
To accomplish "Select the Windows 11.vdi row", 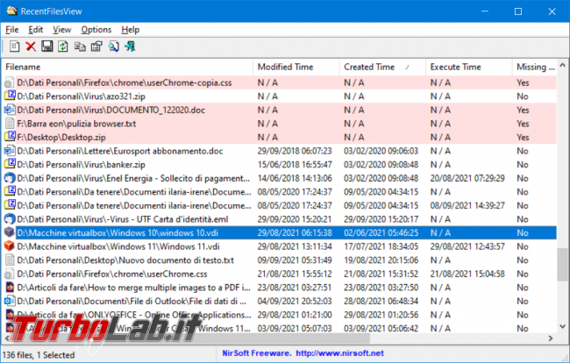I will (x=280, y=246).
